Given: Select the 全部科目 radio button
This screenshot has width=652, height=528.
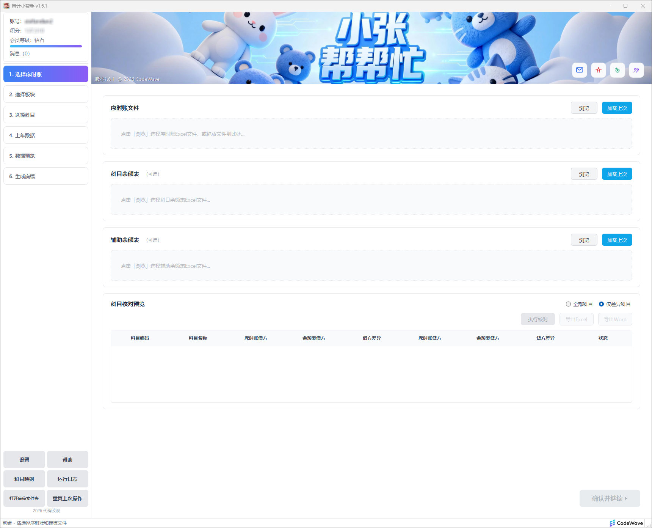Looking at the screenshot, I should 568,304.
